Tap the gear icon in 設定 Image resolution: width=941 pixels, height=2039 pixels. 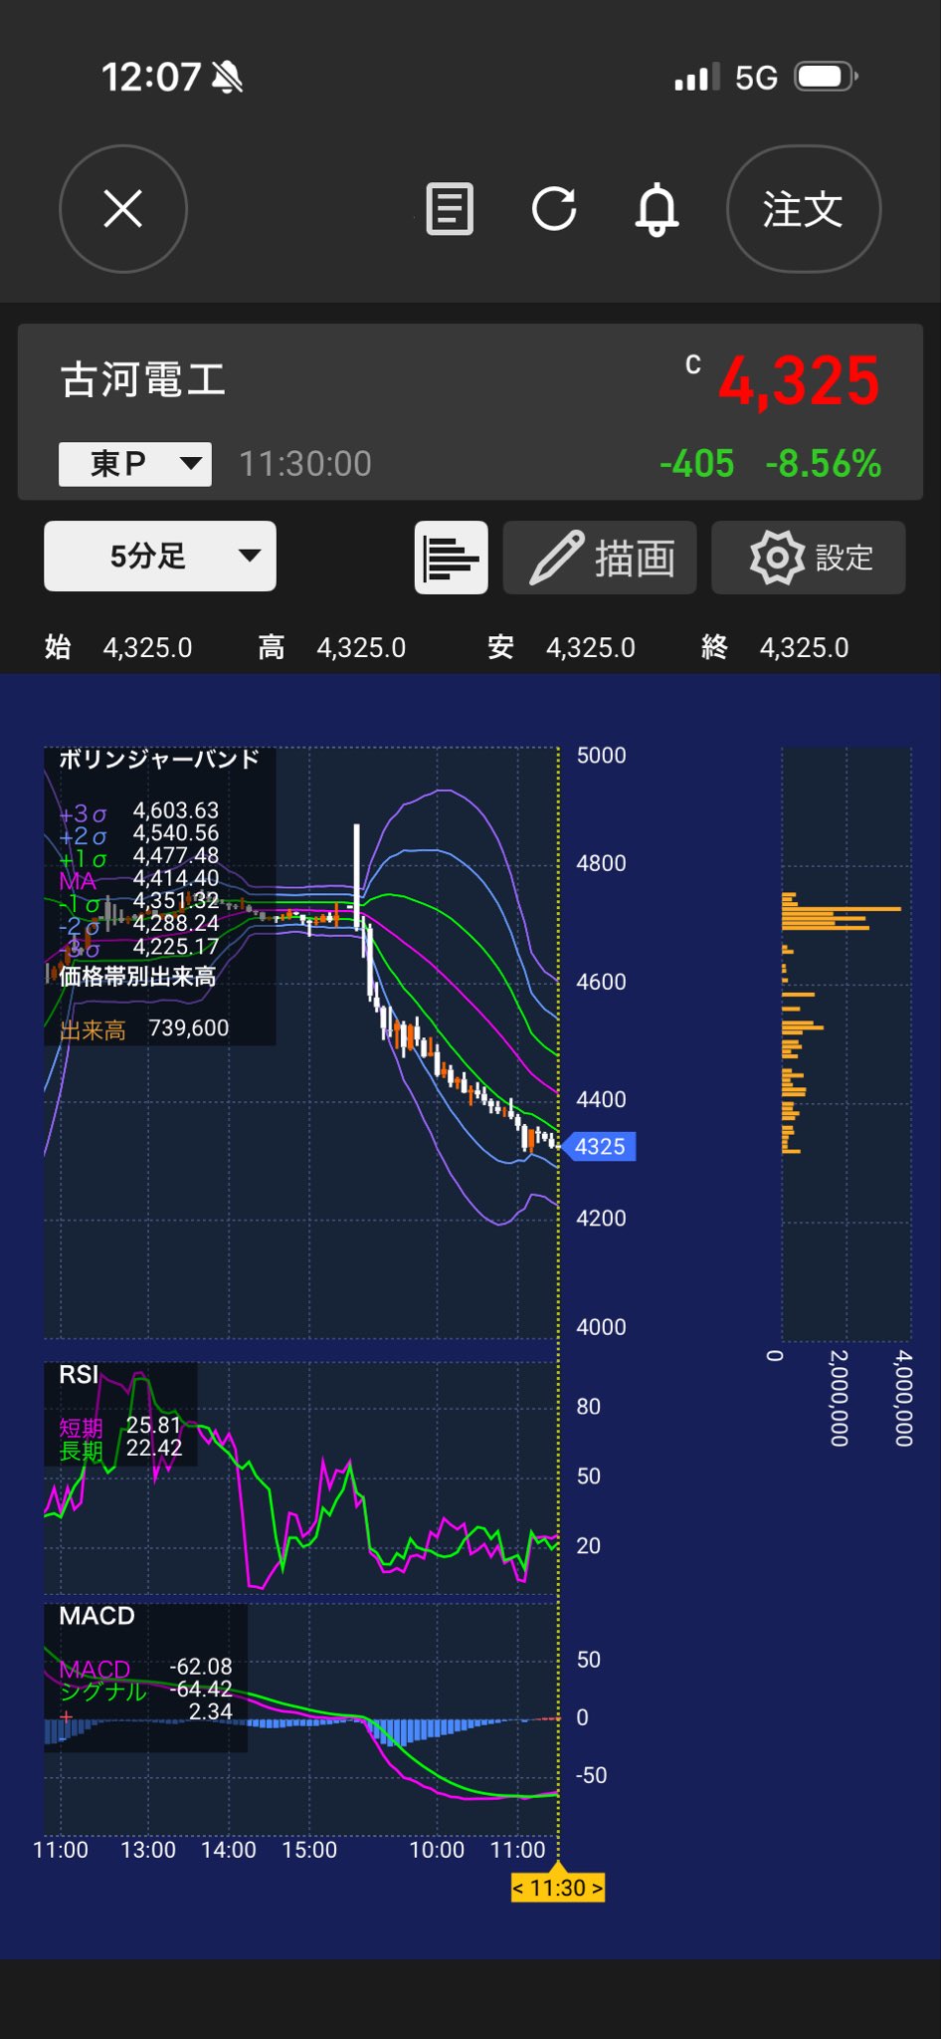777,558
